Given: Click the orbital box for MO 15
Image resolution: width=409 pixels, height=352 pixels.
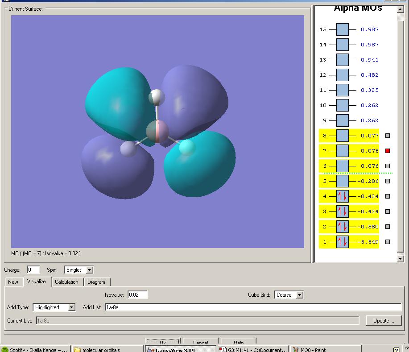Looking at the screenshot, I should [x=342, y=29].
